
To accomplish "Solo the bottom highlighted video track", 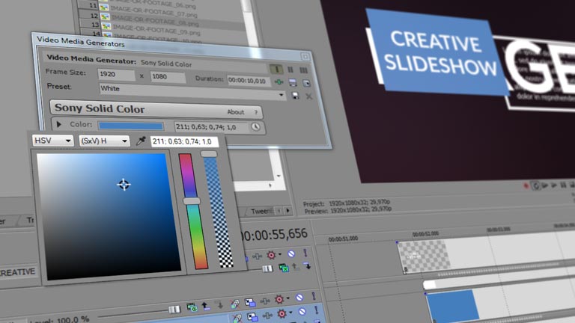I will point(316,310).
